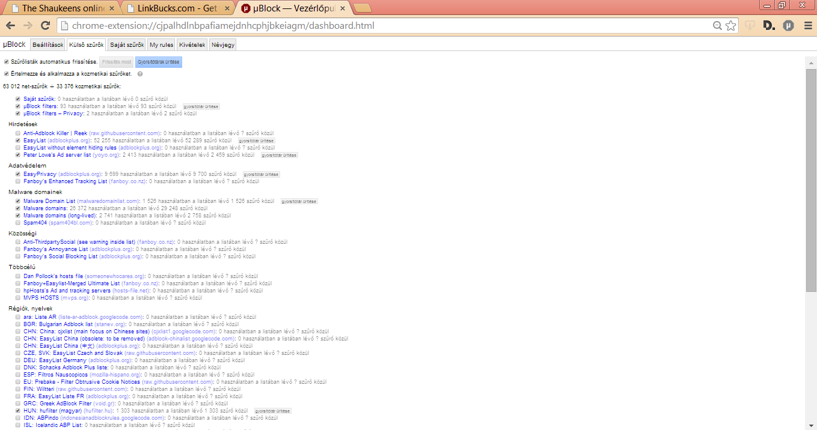Click gyorsítótár ürítése beside EasyPrivacy
Screen dimensions: 817x430
[x=262, y=174]
